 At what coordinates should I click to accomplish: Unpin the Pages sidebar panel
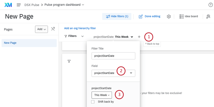click(x=53, y=29)
